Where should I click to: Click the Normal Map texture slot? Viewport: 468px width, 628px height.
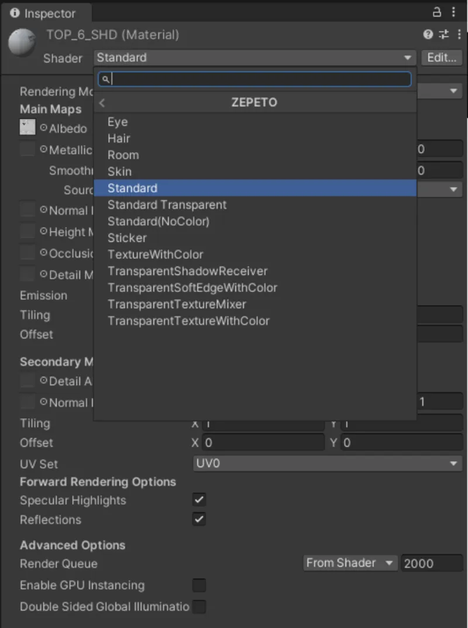tap(27, 210)
